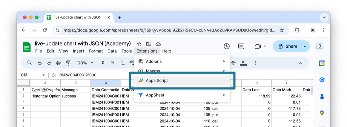Open the Format menu
The image size is (347, 127).
tap(96, 51)
